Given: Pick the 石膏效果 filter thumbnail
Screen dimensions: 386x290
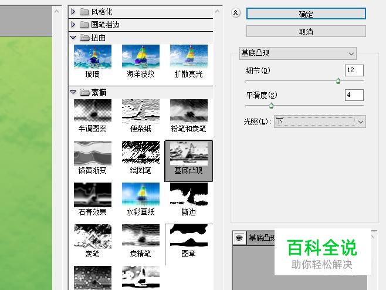Looking at the screenshot, I should click(x=93, y=195).
